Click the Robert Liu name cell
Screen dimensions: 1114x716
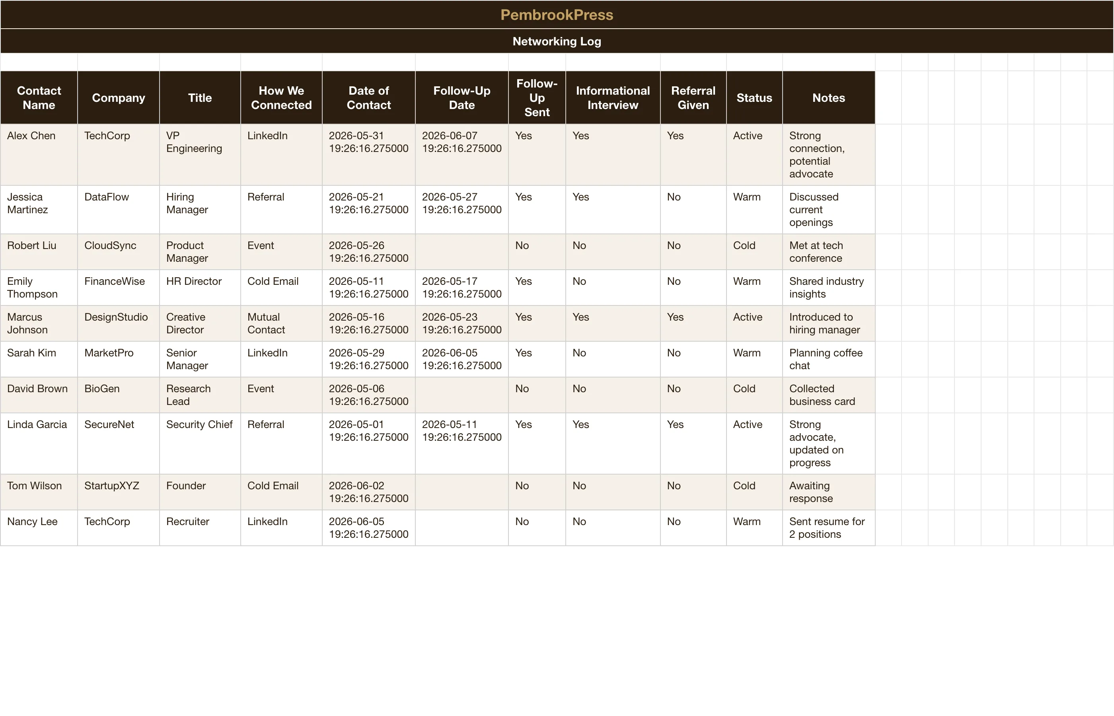[39, 252]
